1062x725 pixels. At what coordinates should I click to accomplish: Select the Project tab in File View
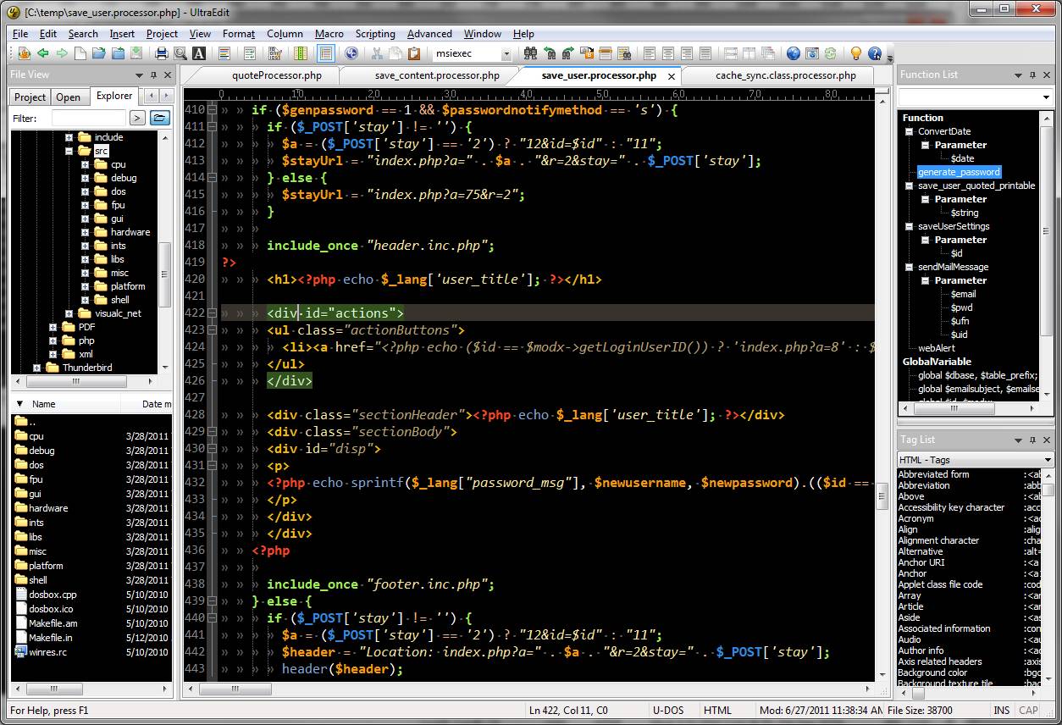tap(30, 97)
